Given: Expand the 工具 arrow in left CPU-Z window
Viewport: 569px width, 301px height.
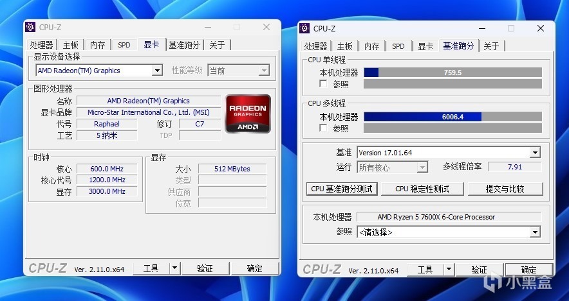Looking at the screenshot, I should pos(174,268).
